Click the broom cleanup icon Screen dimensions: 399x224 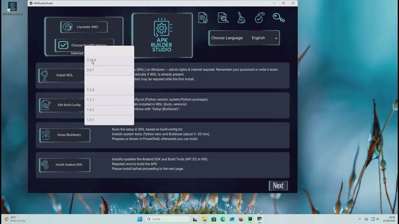[241, 18]
